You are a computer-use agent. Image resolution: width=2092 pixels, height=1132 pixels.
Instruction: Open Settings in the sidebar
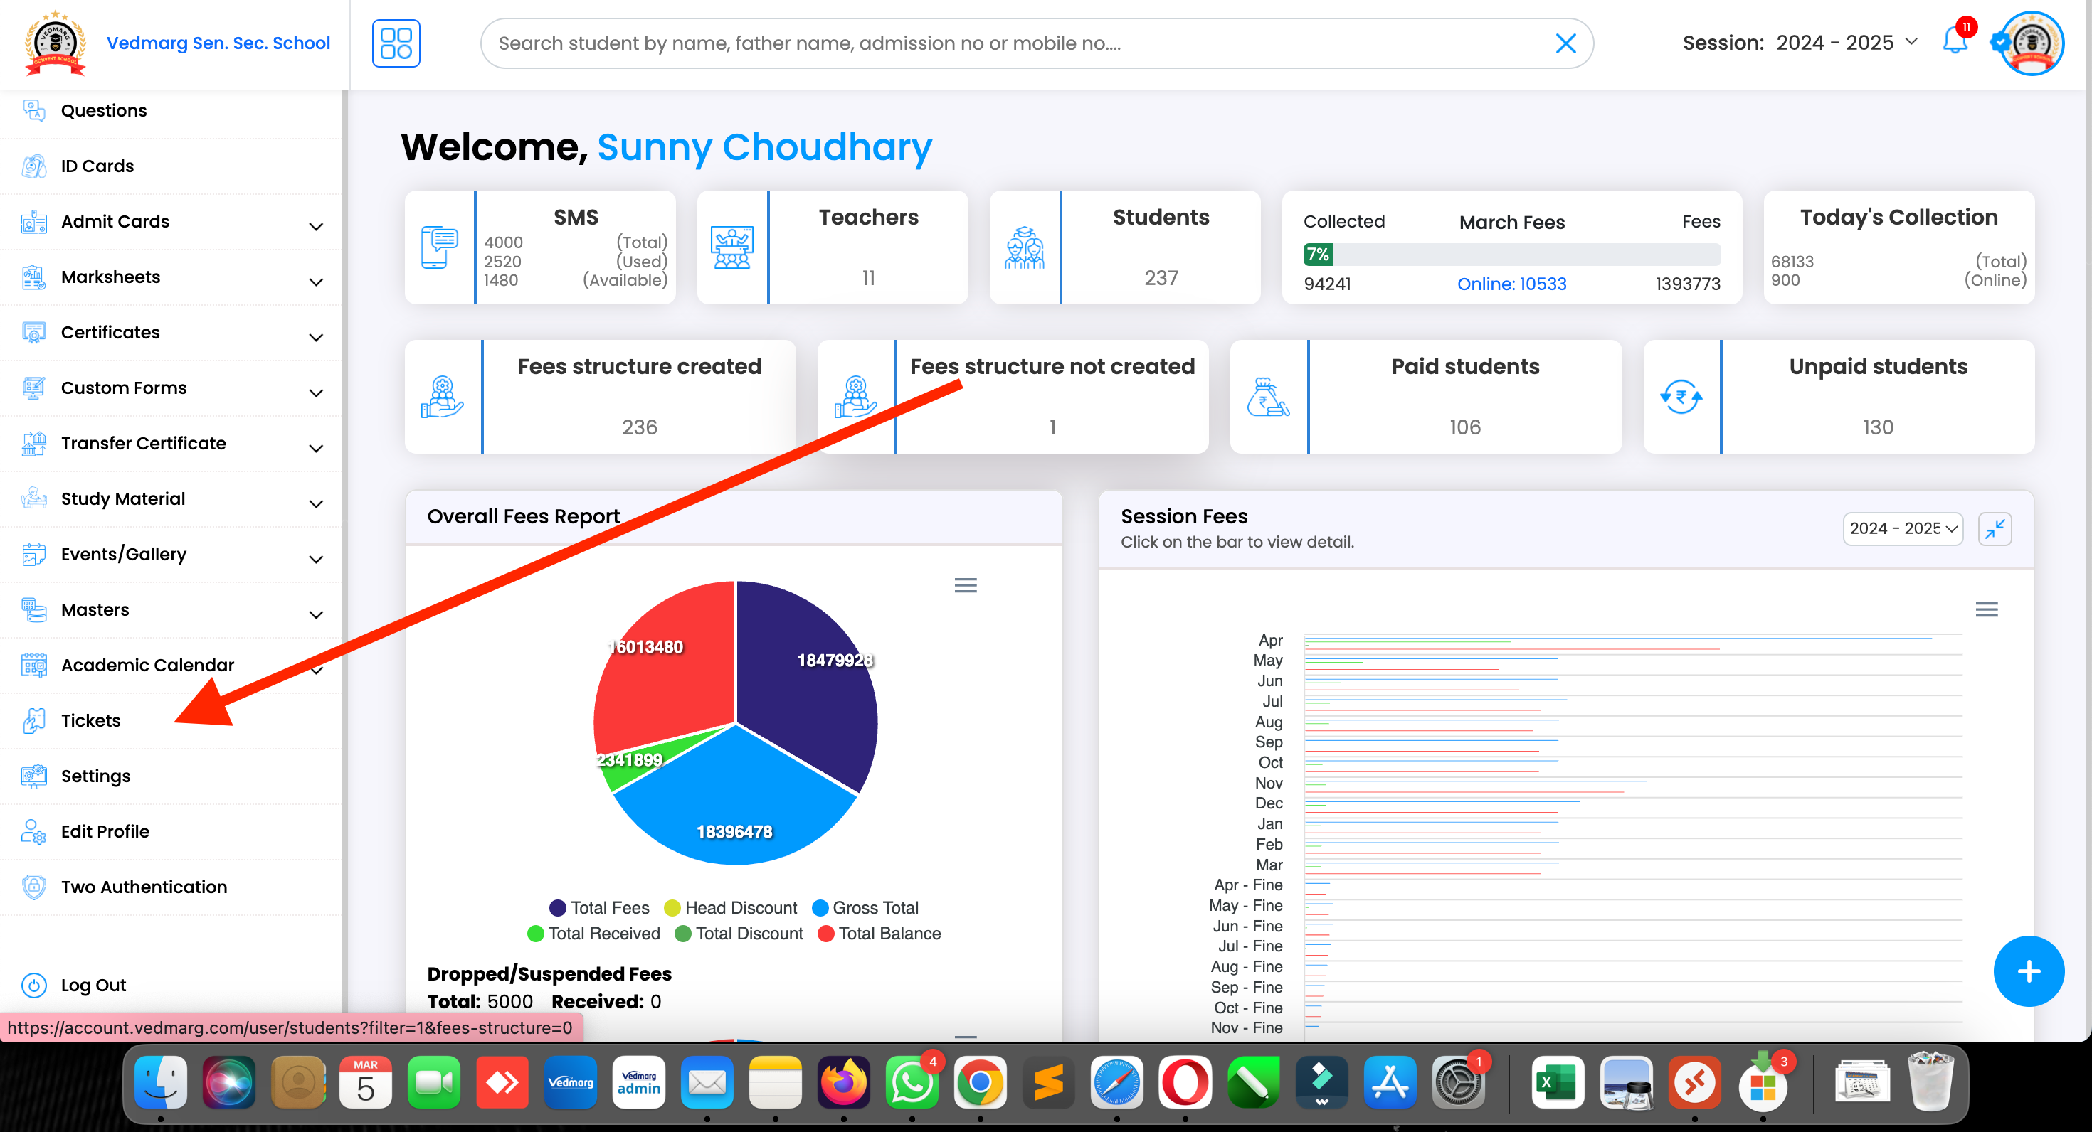point(95,776)
